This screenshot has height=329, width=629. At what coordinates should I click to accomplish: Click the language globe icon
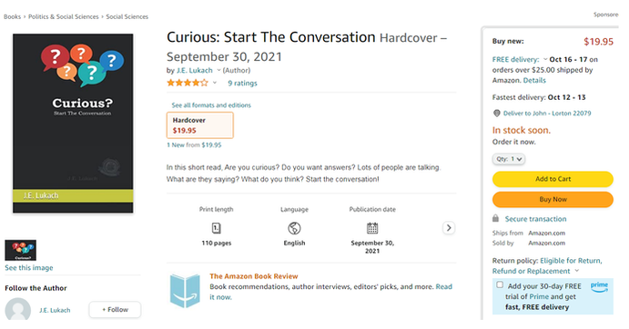(294, 228)
